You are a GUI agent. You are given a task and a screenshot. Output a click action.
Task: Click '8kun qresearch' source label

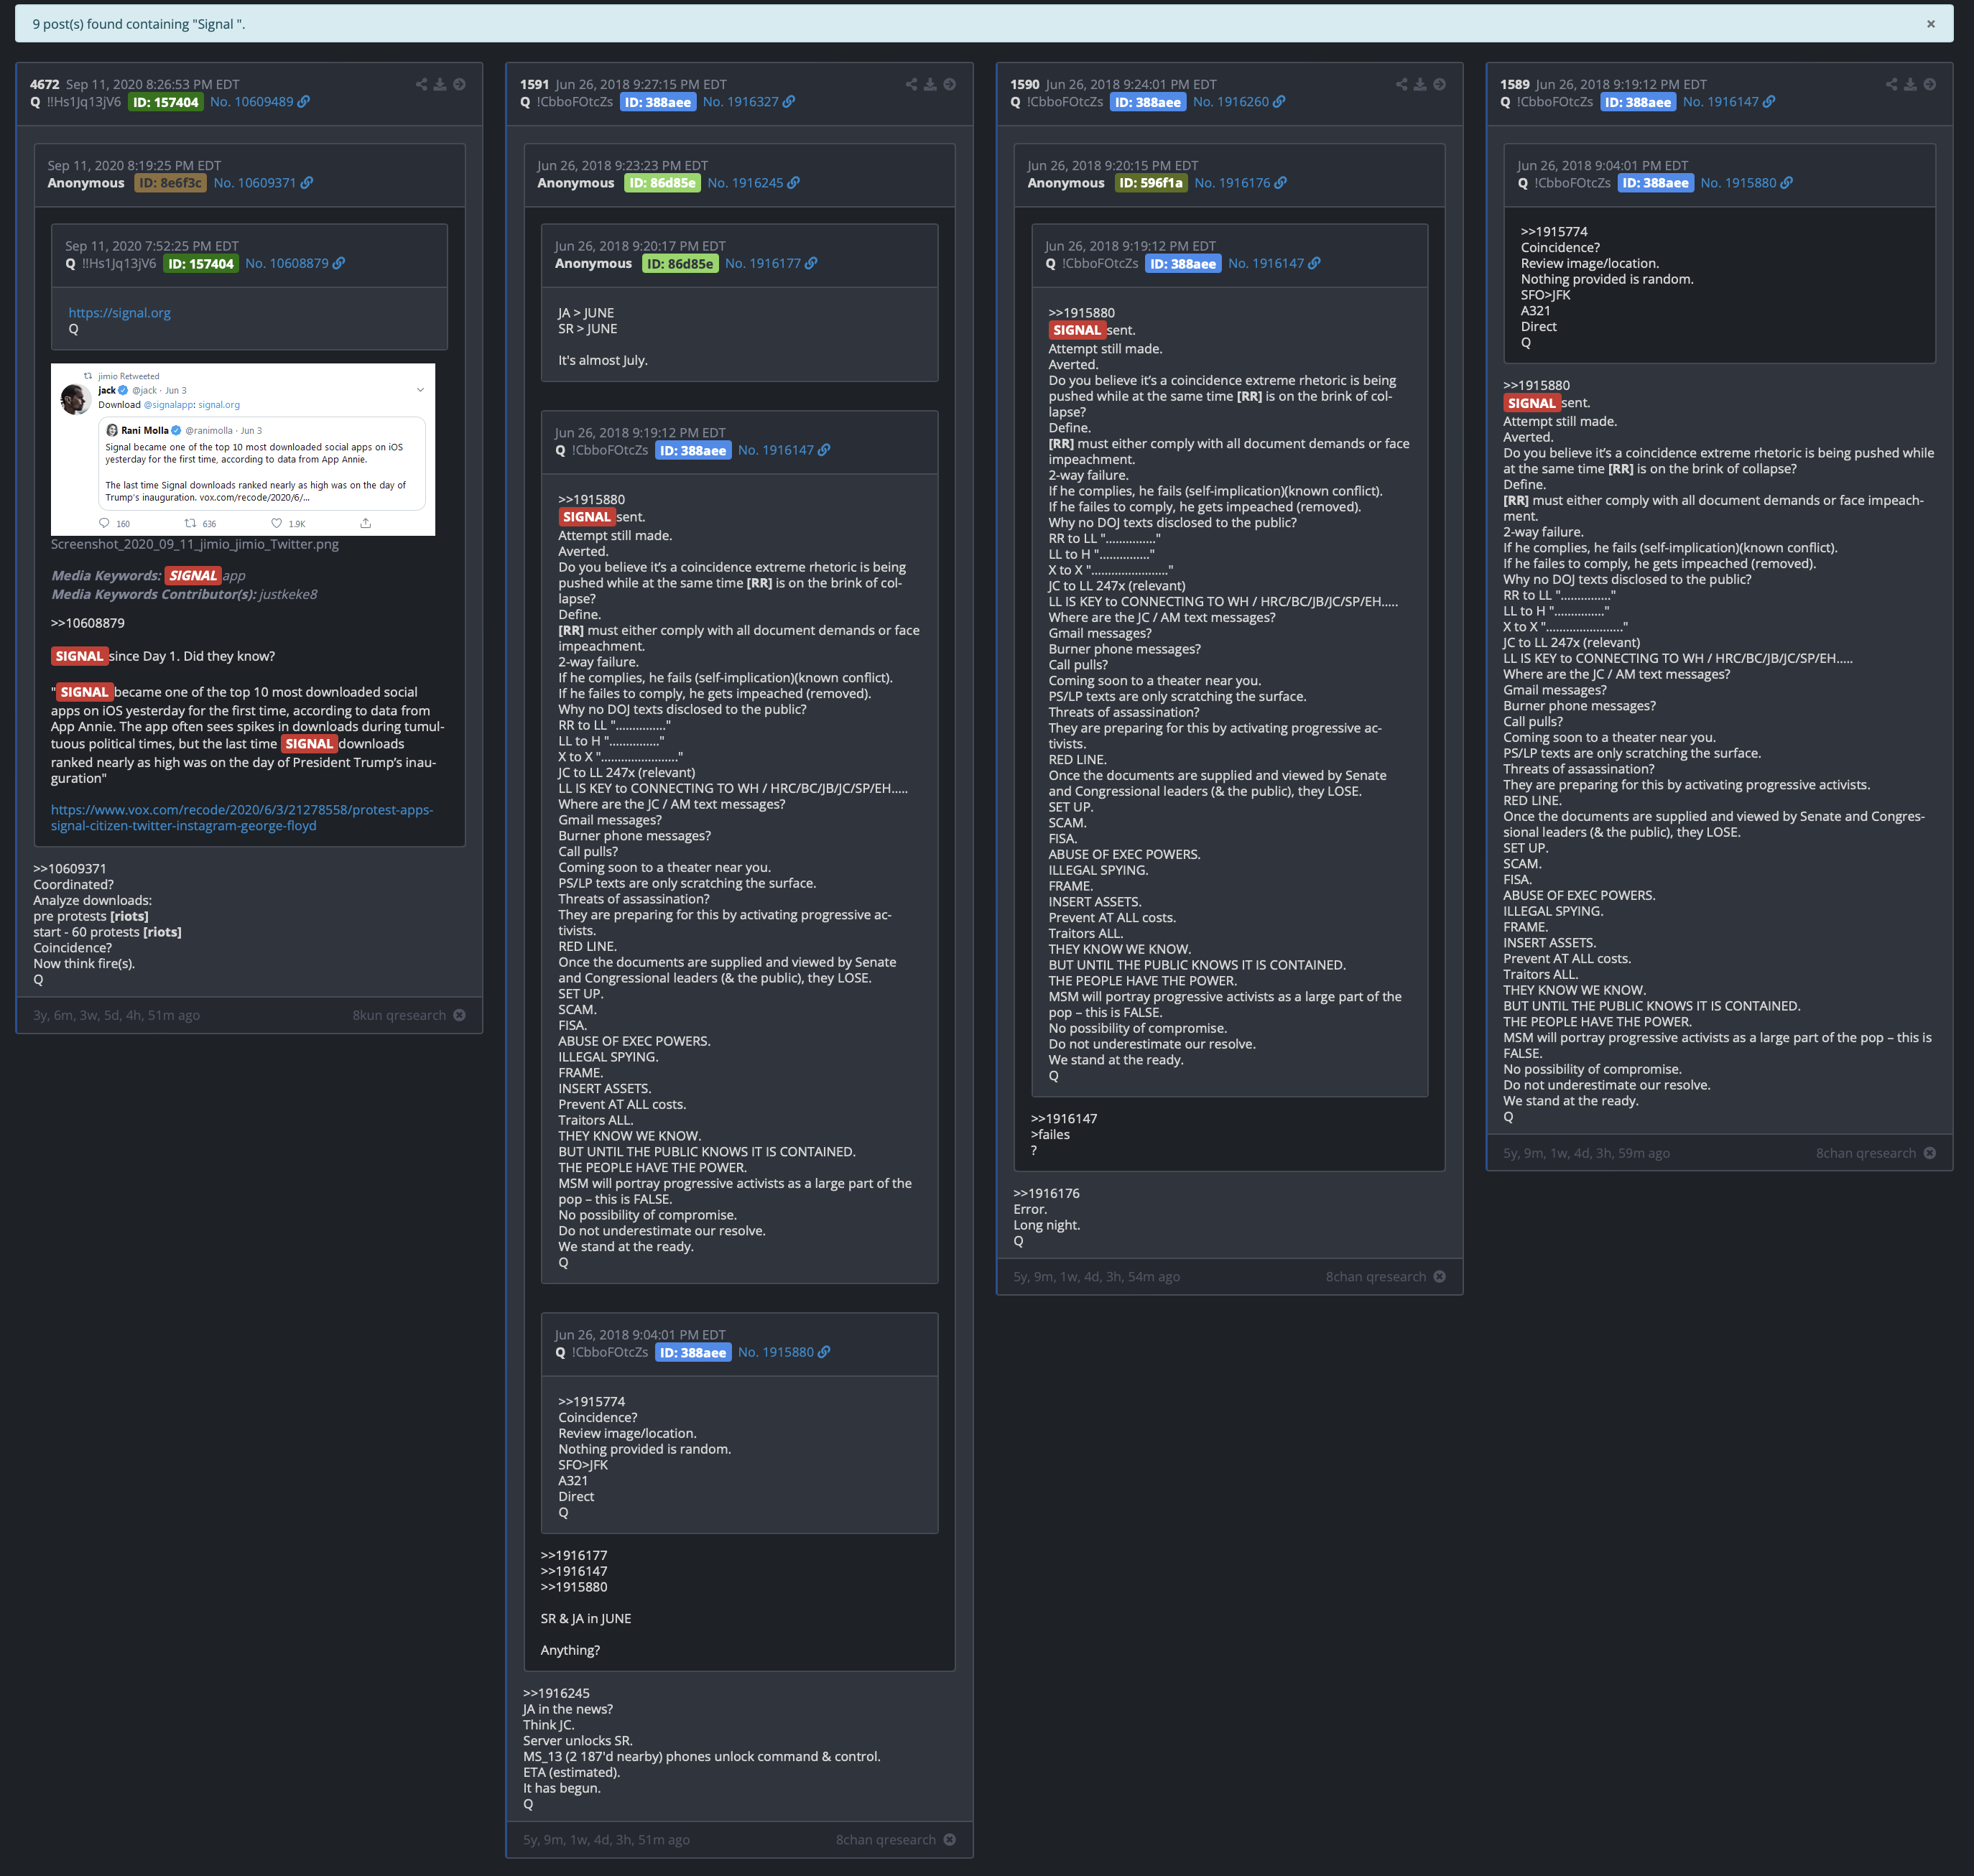[399, 1015]
